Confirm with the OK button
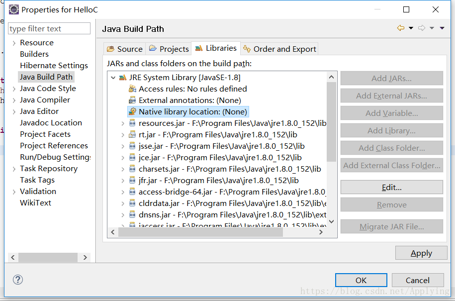This screenshot has width=455, height=301. [x=361, y=281]
